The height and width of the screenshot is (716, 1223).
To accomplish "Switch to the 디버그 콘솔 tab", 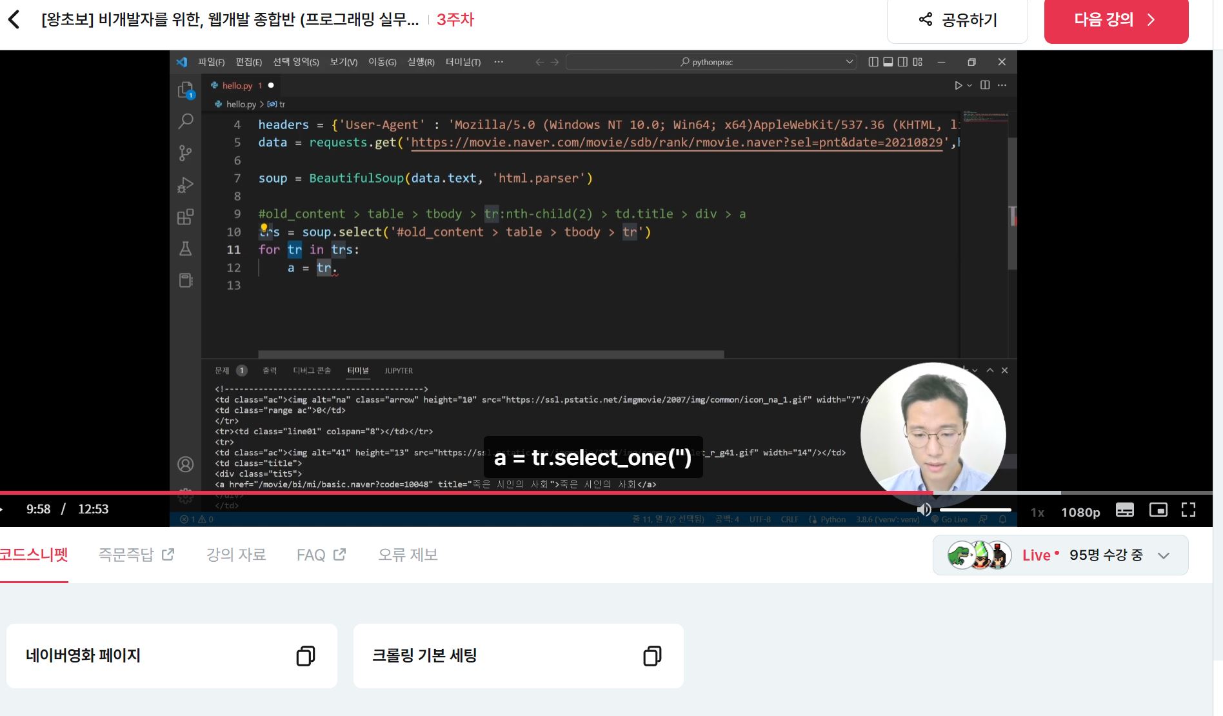I will 312,370.
